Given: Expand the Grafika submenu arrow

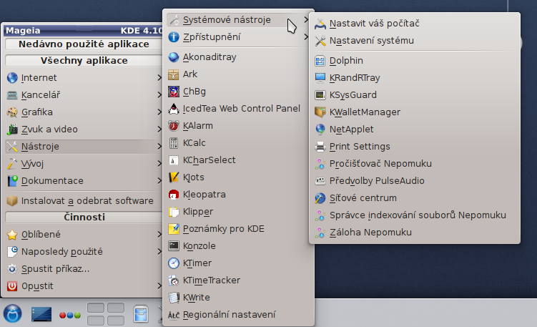Looking at the screenshot, I should point(159,112).
